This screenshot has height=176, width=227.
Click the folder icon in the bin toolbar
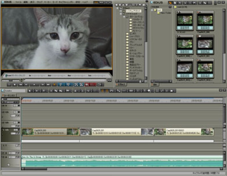click(171, 3)
